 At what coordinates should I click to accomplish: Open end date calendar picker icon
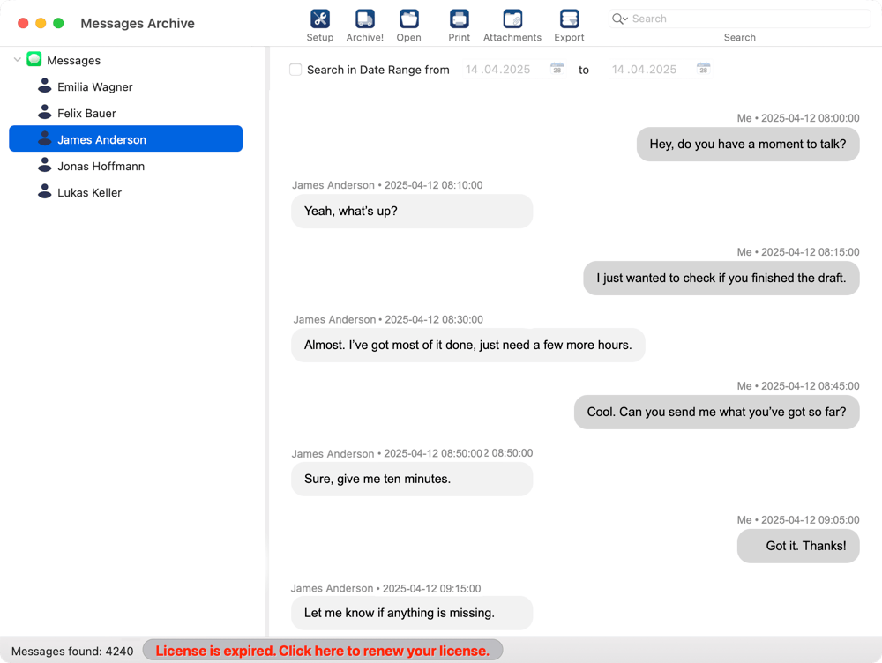pos(703,69)
